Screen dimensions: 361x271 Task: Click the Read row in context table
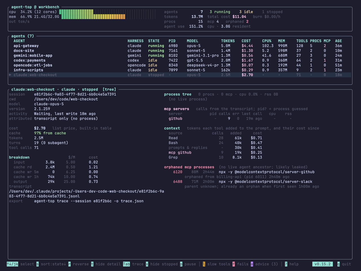coord(215,138)
